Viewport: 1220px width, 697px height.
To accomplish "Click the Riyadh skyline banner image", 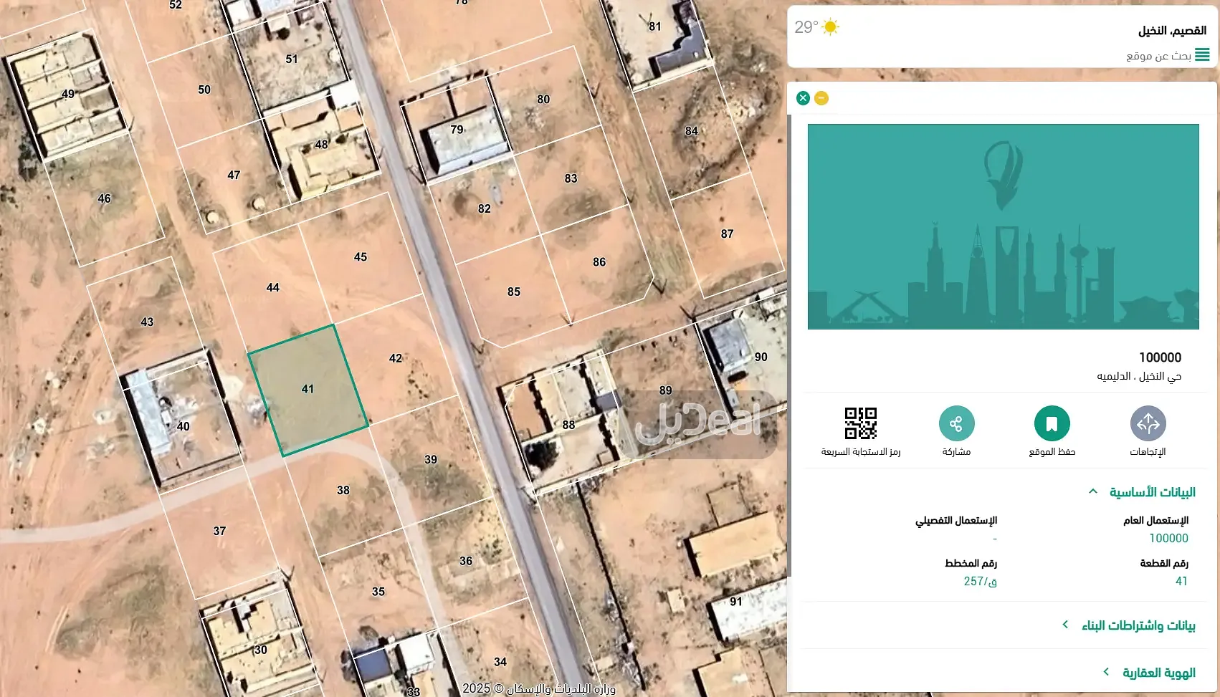I will point(1003,226).
